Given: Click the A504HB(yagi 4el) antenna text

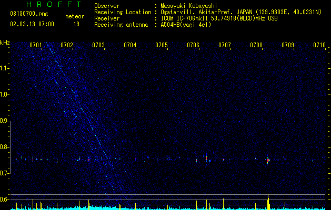Looking at the screenshot, I should pyautogui.click(x=186, y=25).
